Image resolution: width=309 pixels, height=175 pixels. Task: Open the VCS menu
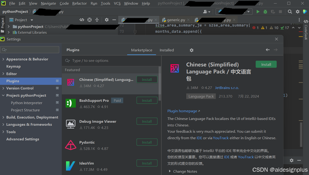[x=117, y=3]
